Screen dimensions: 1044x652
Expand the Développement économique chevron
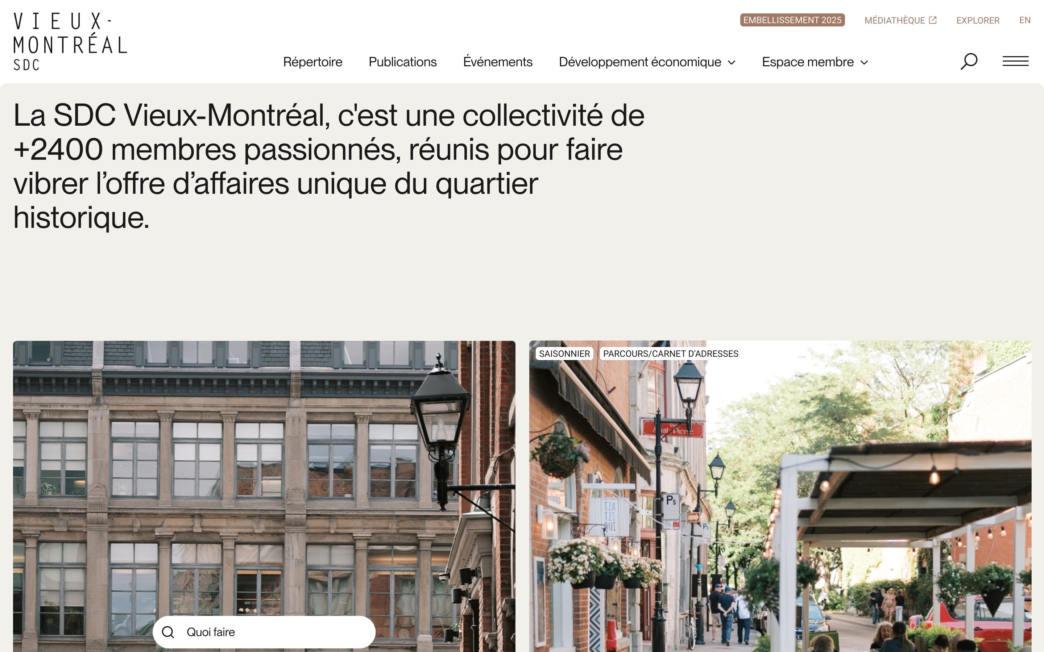click(732, 63)
